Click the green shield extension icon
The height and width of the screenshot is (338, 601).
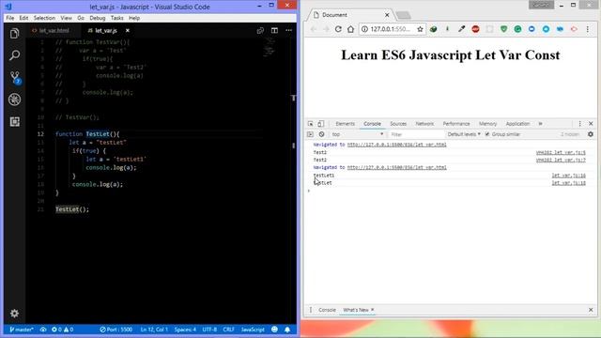coord(503,29)
